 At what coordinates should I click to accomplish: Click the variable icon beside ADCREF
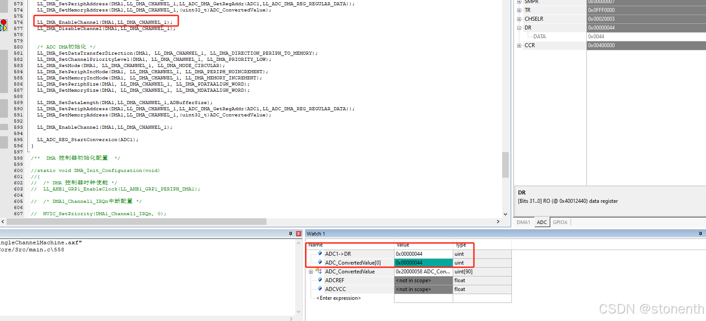(x=320, y=280)
